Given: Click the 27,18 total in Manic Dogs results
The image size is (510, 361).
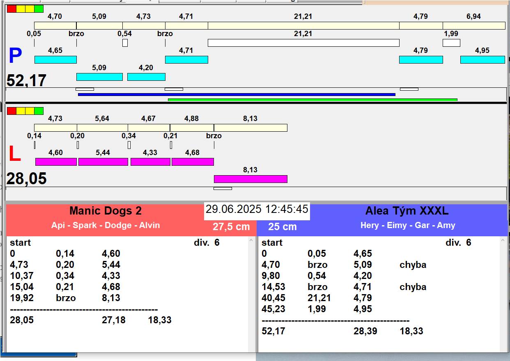Looking at the screenshot, I should 114,320.
